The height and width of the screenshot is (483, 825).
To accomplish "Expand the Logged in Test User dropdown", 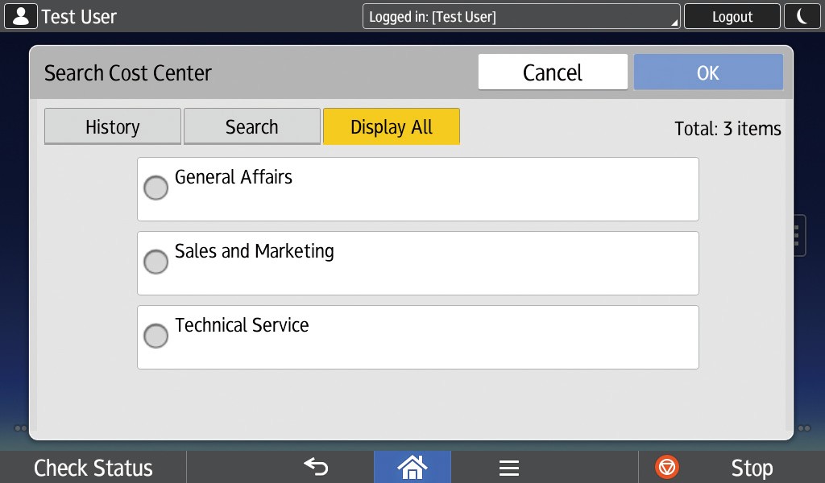I will (522, 16).
